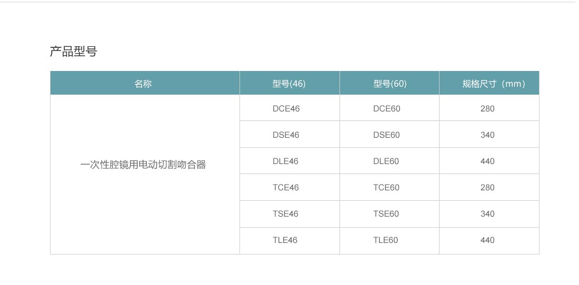Choose the DLE60 table cell

click(x=390, y=161)
